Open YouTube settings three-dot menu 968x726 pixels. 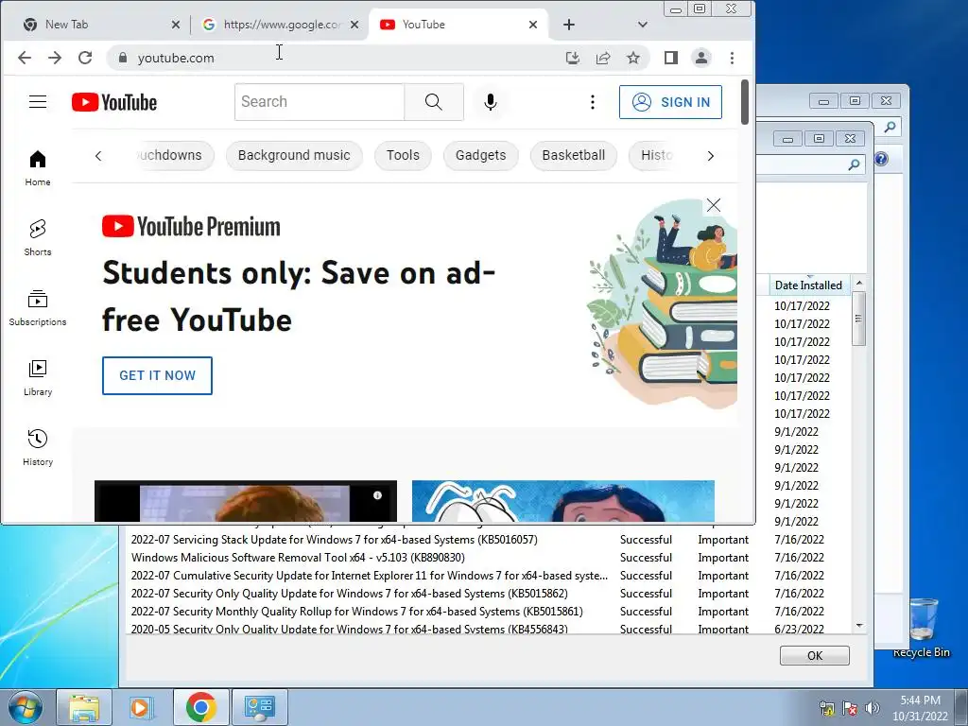[593, 102]
